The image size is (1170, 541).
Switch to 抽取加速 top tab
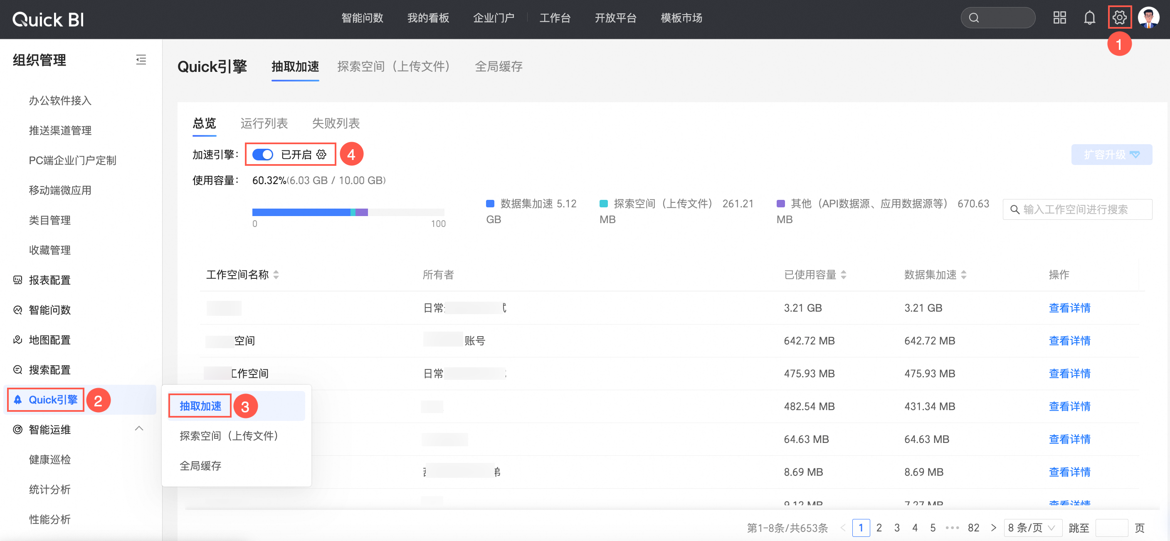pos(295,66)
